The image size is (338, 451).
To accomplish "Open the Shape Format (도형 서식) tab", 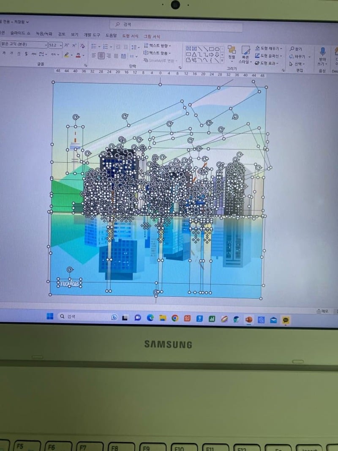I will (x=130, y=36).
